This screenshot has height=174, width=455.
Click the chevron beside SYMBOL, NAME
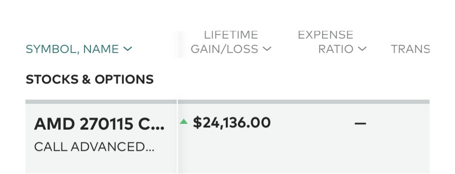[128, 49]
